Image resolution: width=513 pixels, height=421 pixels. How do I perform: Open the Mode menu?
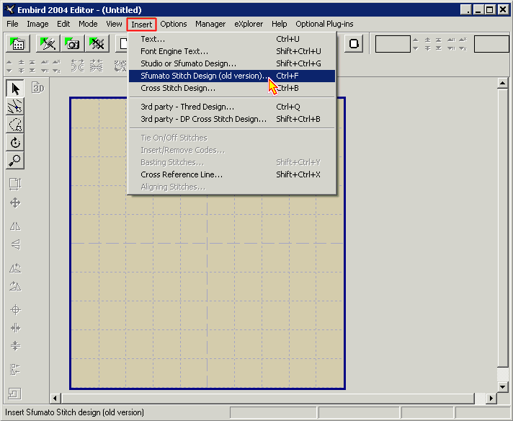[x=88, y=24]
